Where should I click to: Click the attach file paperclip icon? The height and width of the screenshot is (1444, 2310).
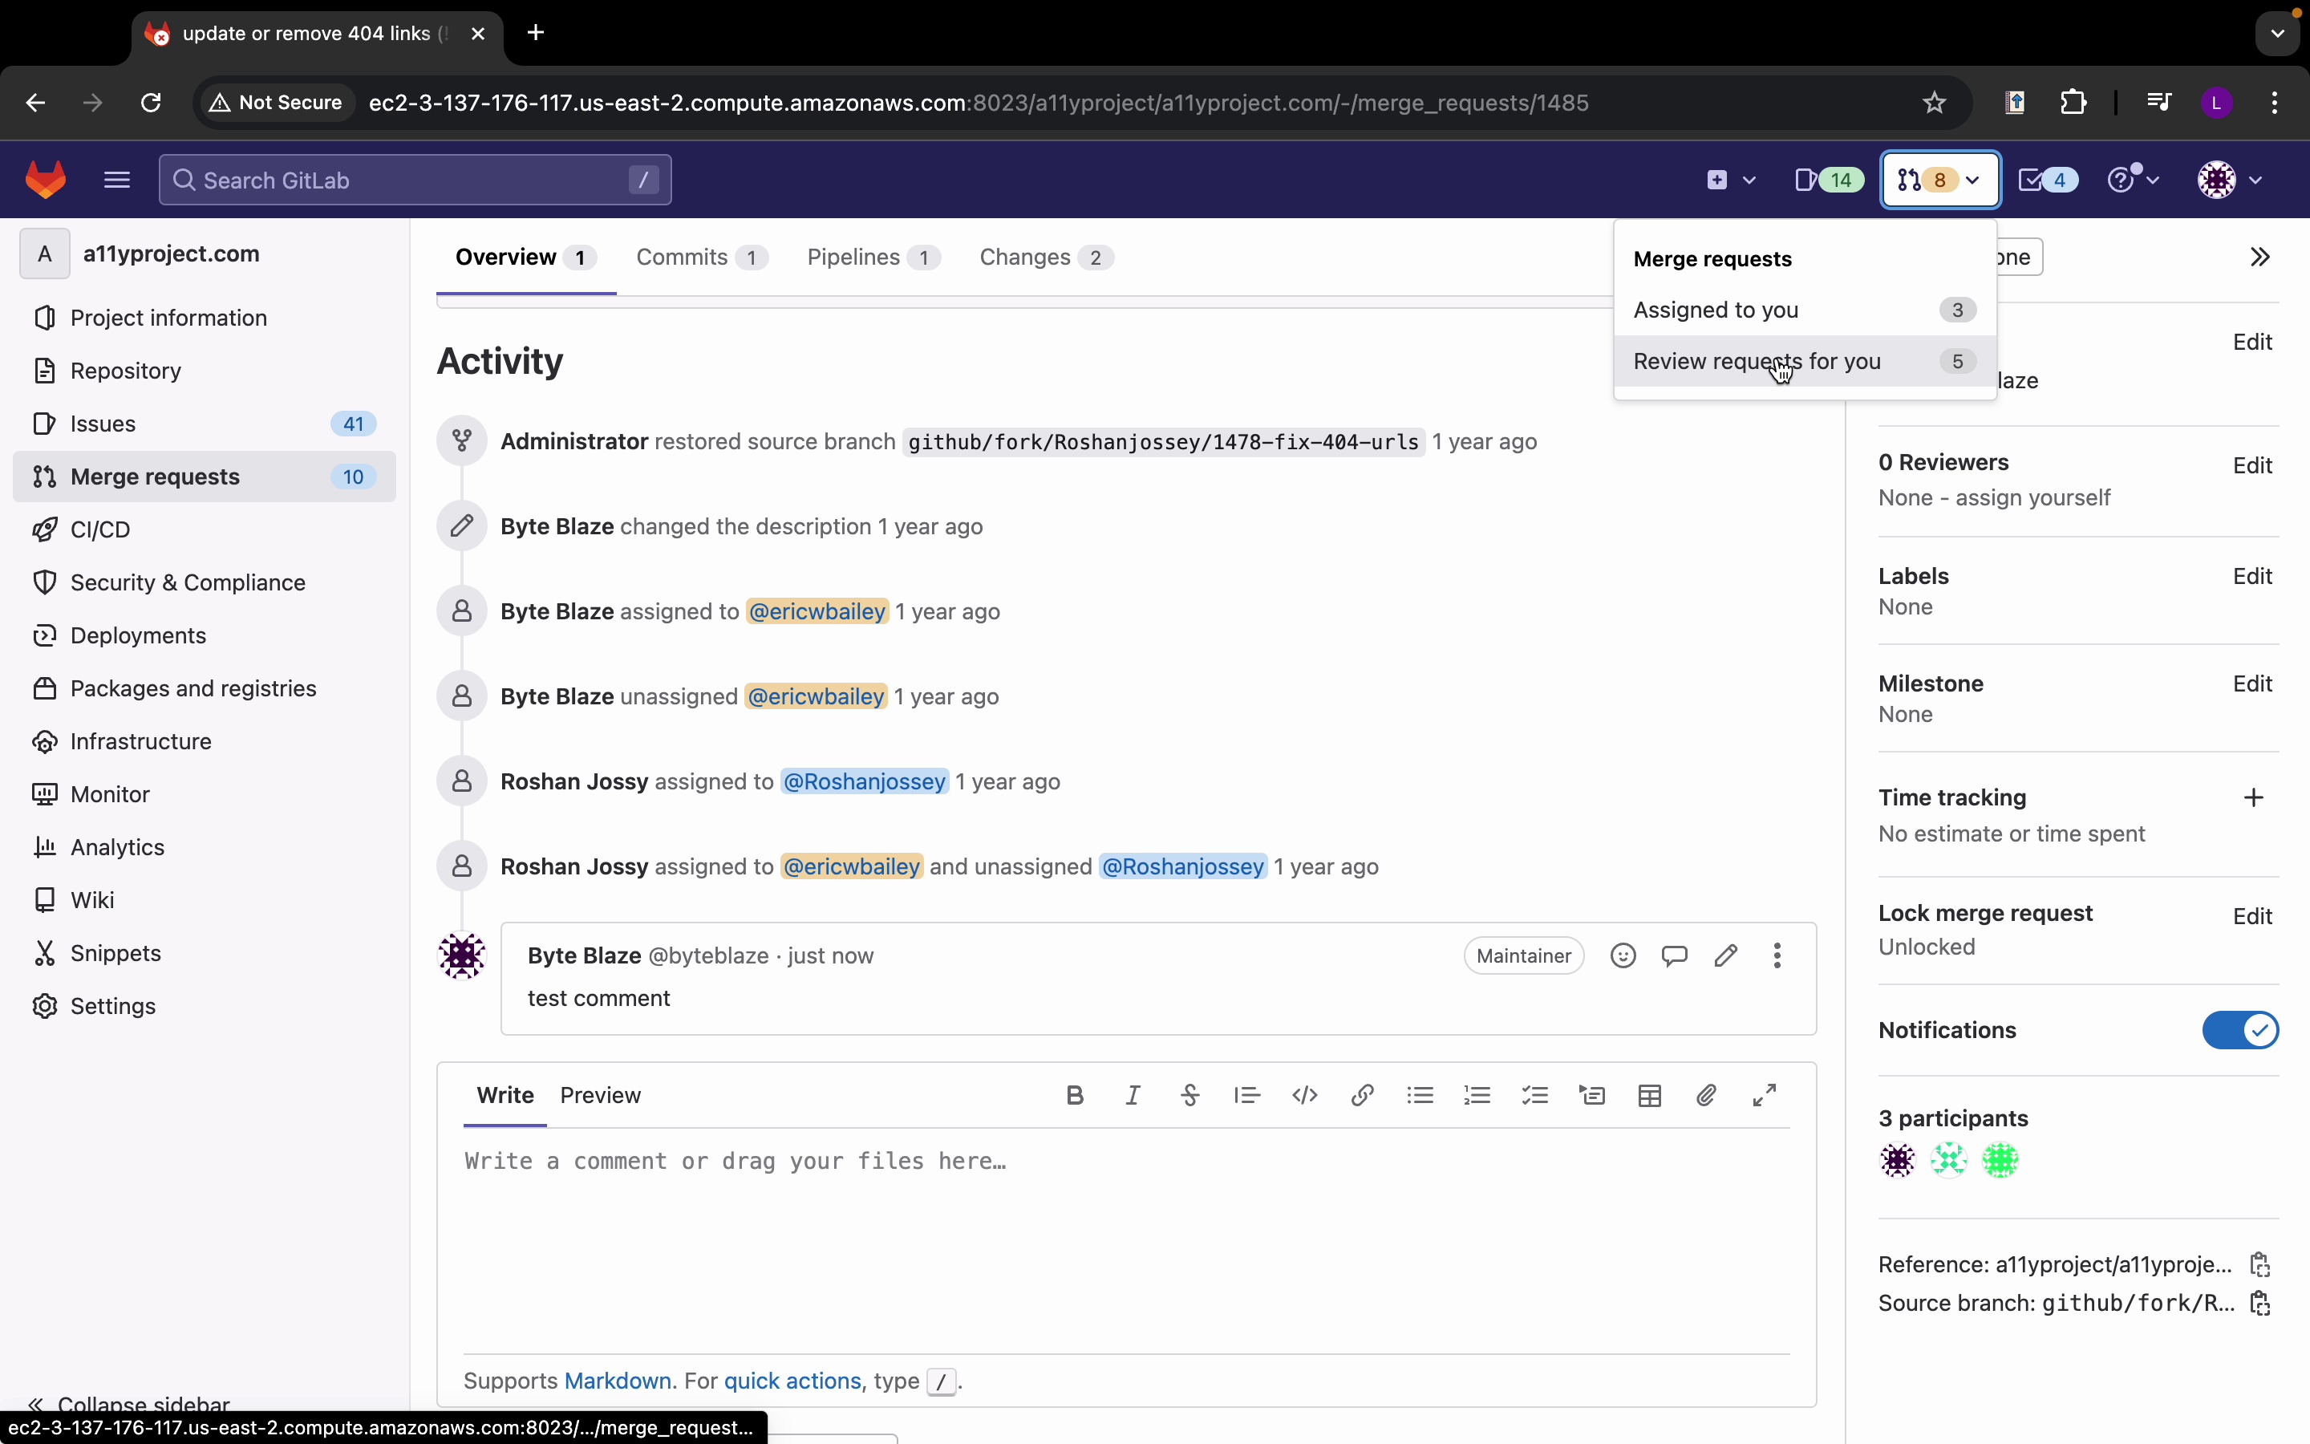pyautogui.click(x=1707, y=1095)
